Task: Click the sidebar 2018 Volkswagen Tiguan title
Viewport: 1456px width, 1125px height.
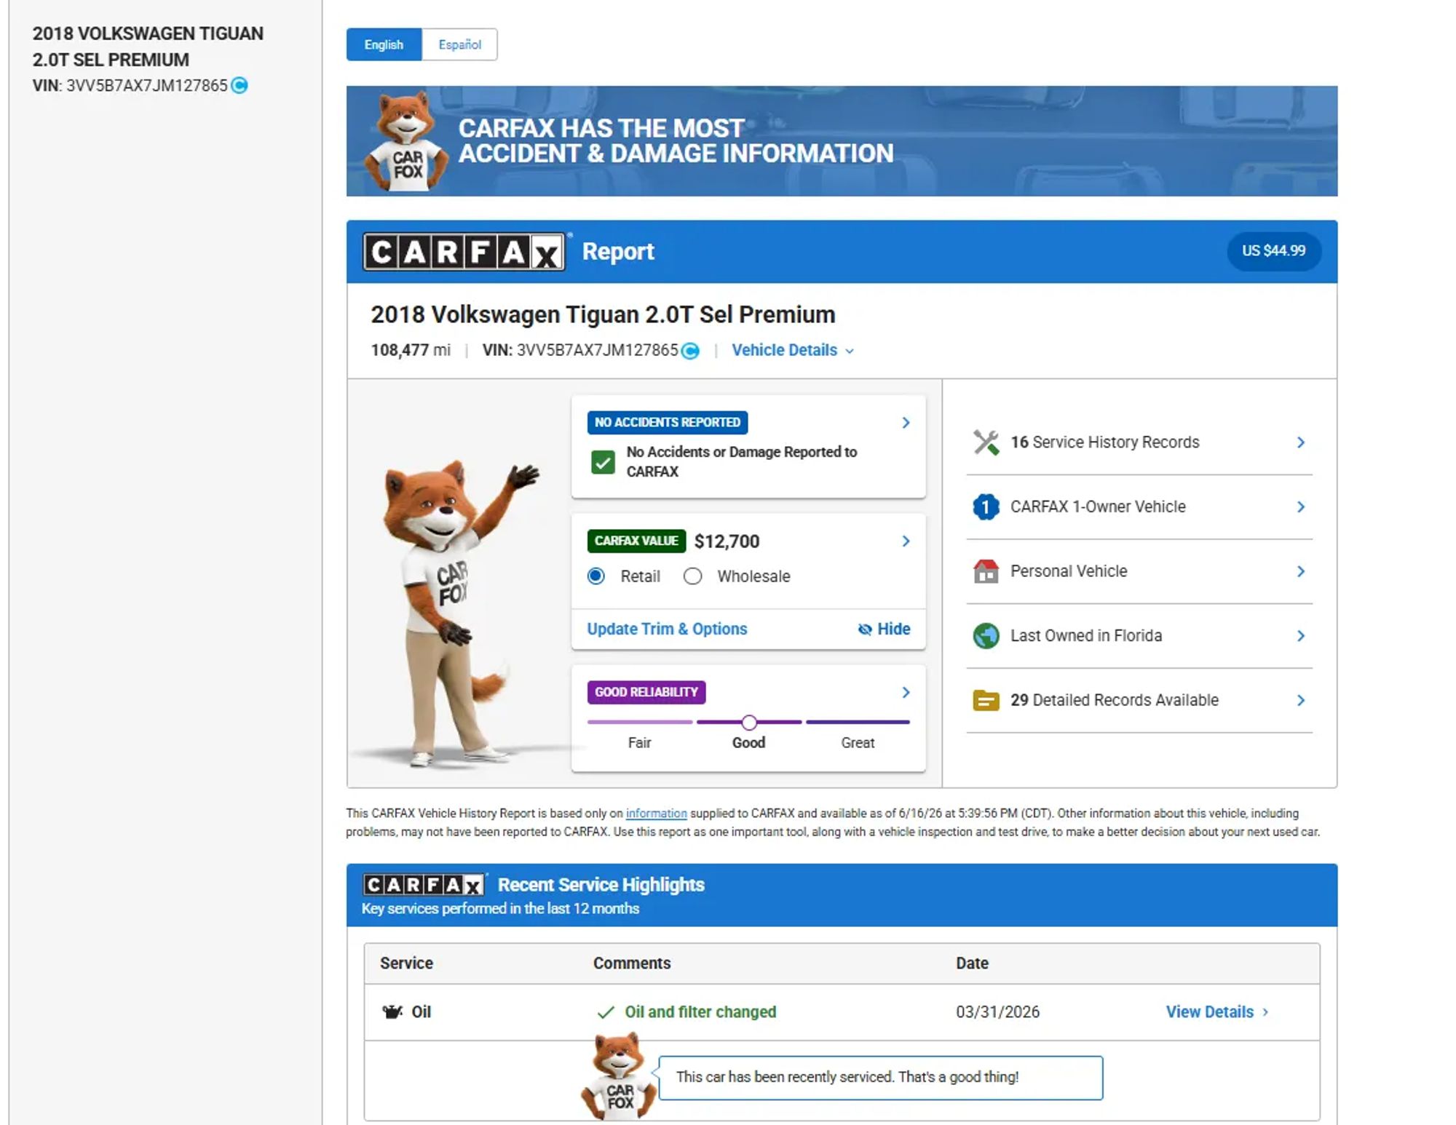Action: click(148, 47)
